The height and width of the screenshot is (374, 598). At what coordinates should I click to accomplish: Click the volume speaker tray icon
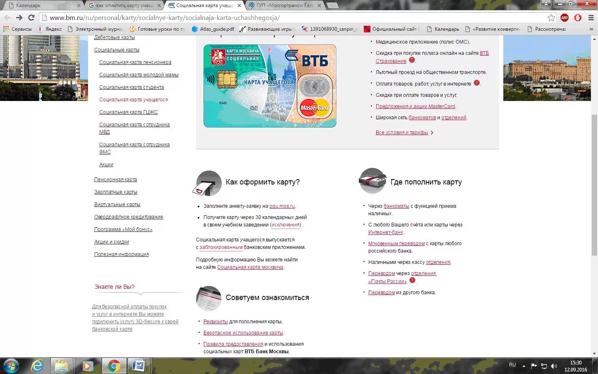(x=554, y=366)
